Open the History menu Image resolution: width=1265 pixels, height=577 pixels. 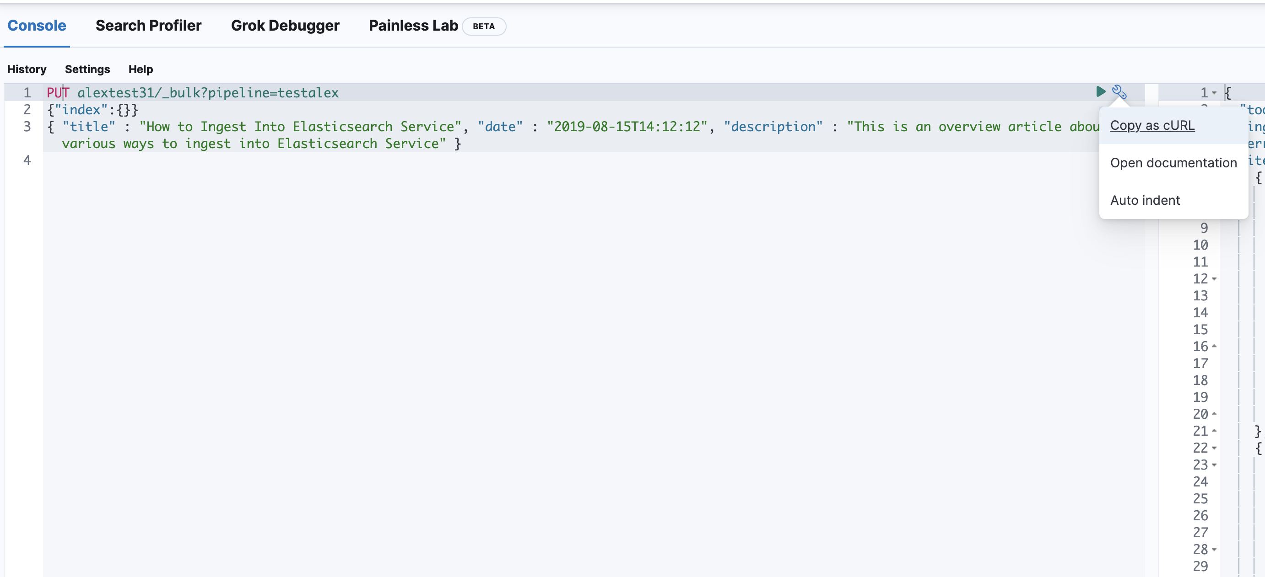point(27,69)
